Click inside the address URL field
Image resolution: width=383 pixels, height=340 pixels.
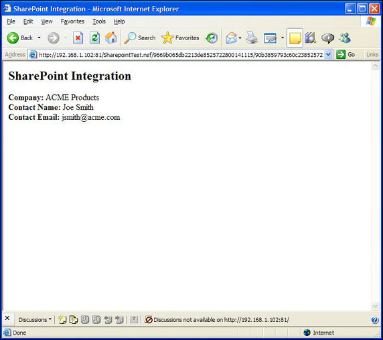181,55
